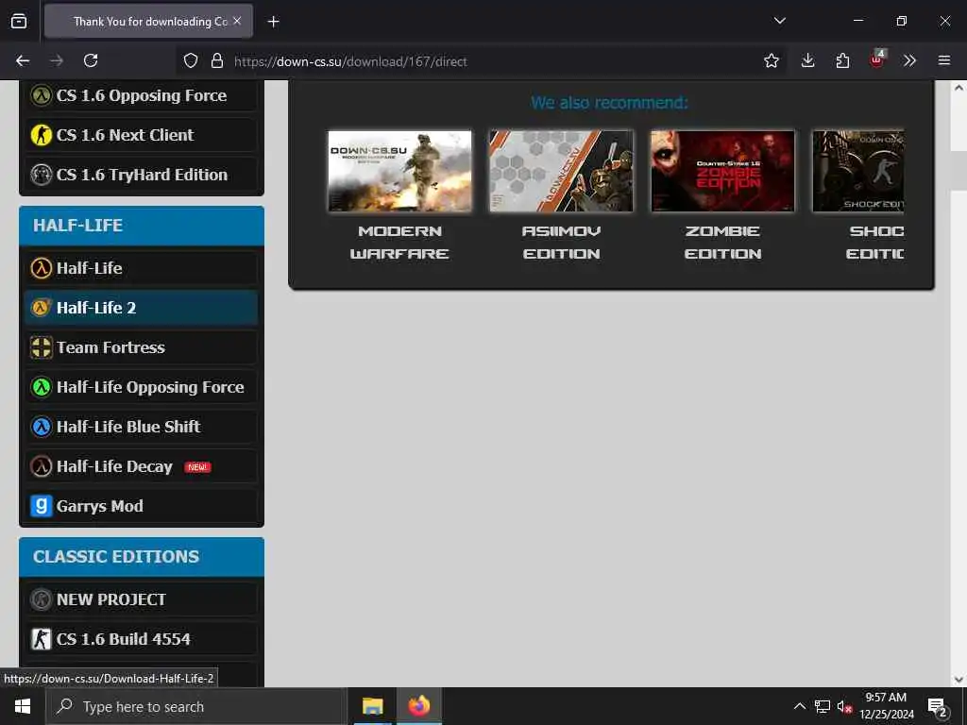Click the uBlock Origin extension icon
967x725 pixels.
pyautogui.click(x=877, y=59)
